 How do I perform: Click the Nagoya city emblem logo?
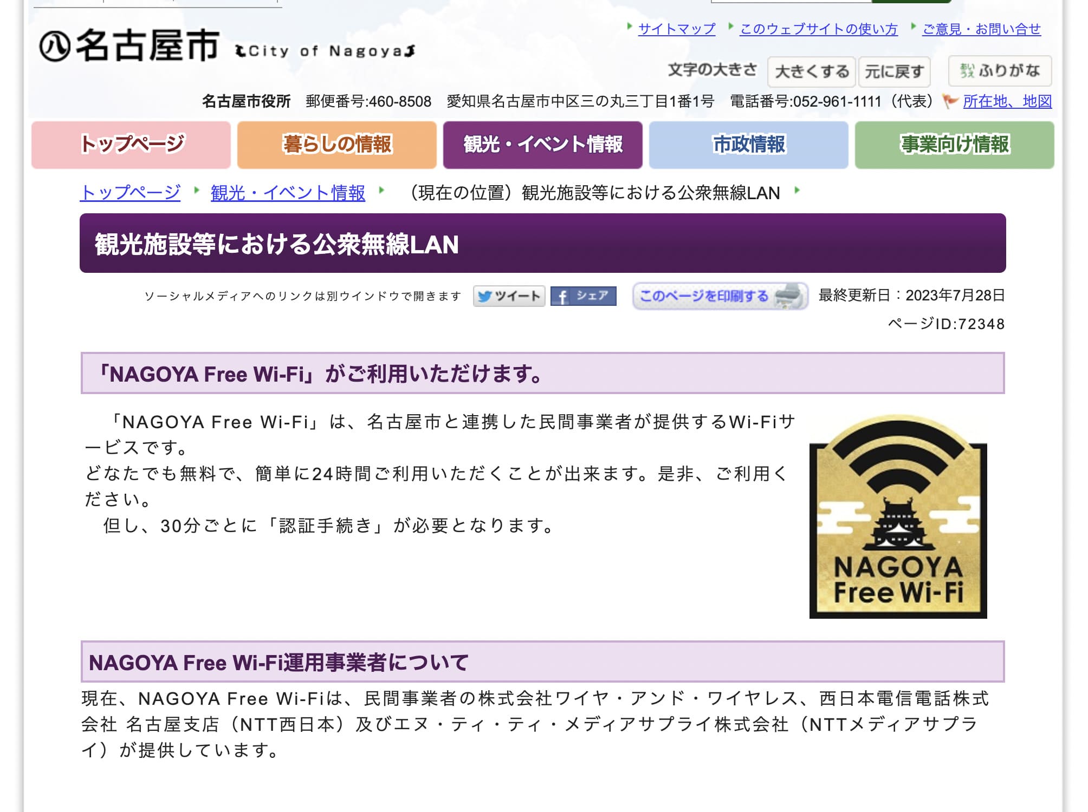point(55,47)
